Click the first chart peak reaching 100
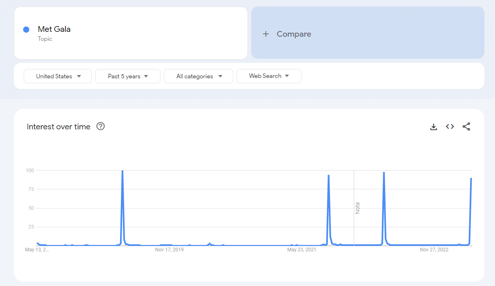The height and width of the screenshot is (286, 495). [123, 171]
